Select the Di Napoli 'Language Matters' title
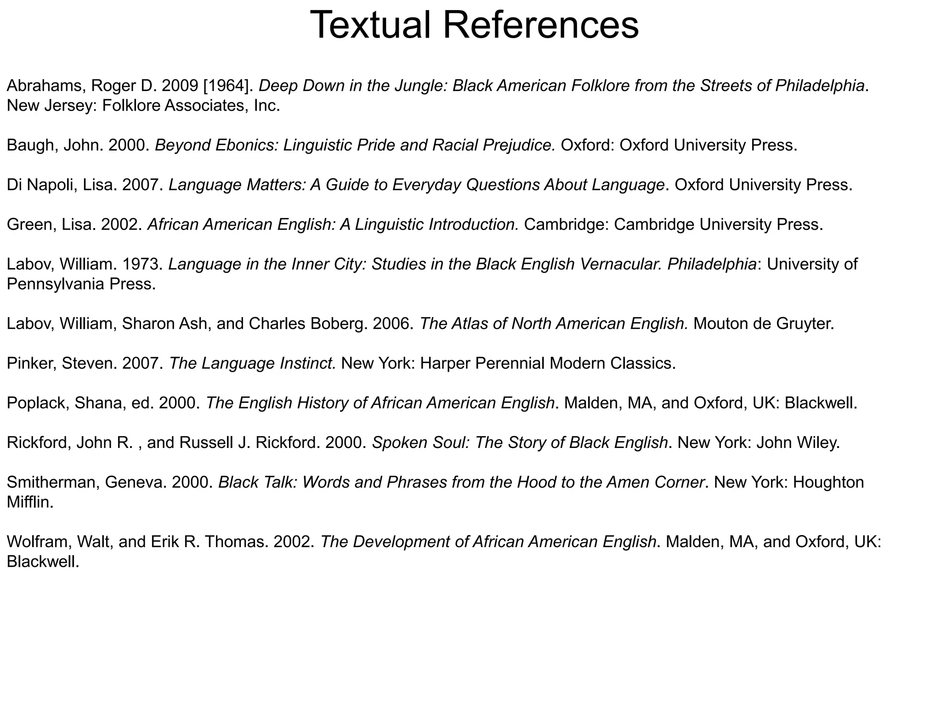This screenshot has width=941, height=705. pyautogui.click(x=417, y=185)
